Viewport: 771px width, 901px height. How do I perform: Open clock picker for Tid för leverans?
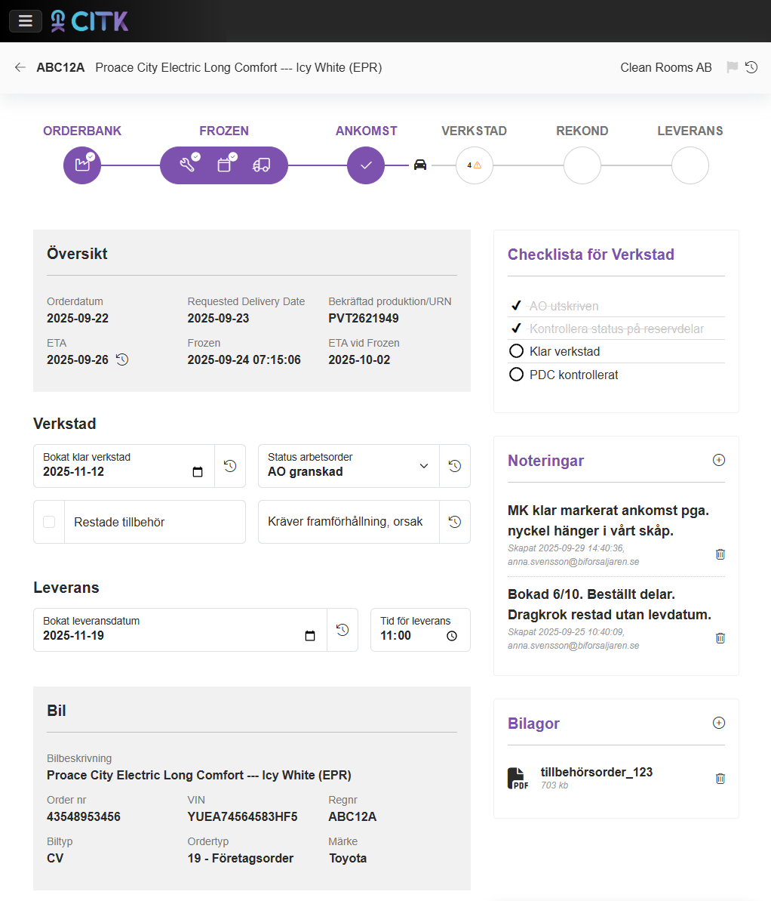(452, 636)
